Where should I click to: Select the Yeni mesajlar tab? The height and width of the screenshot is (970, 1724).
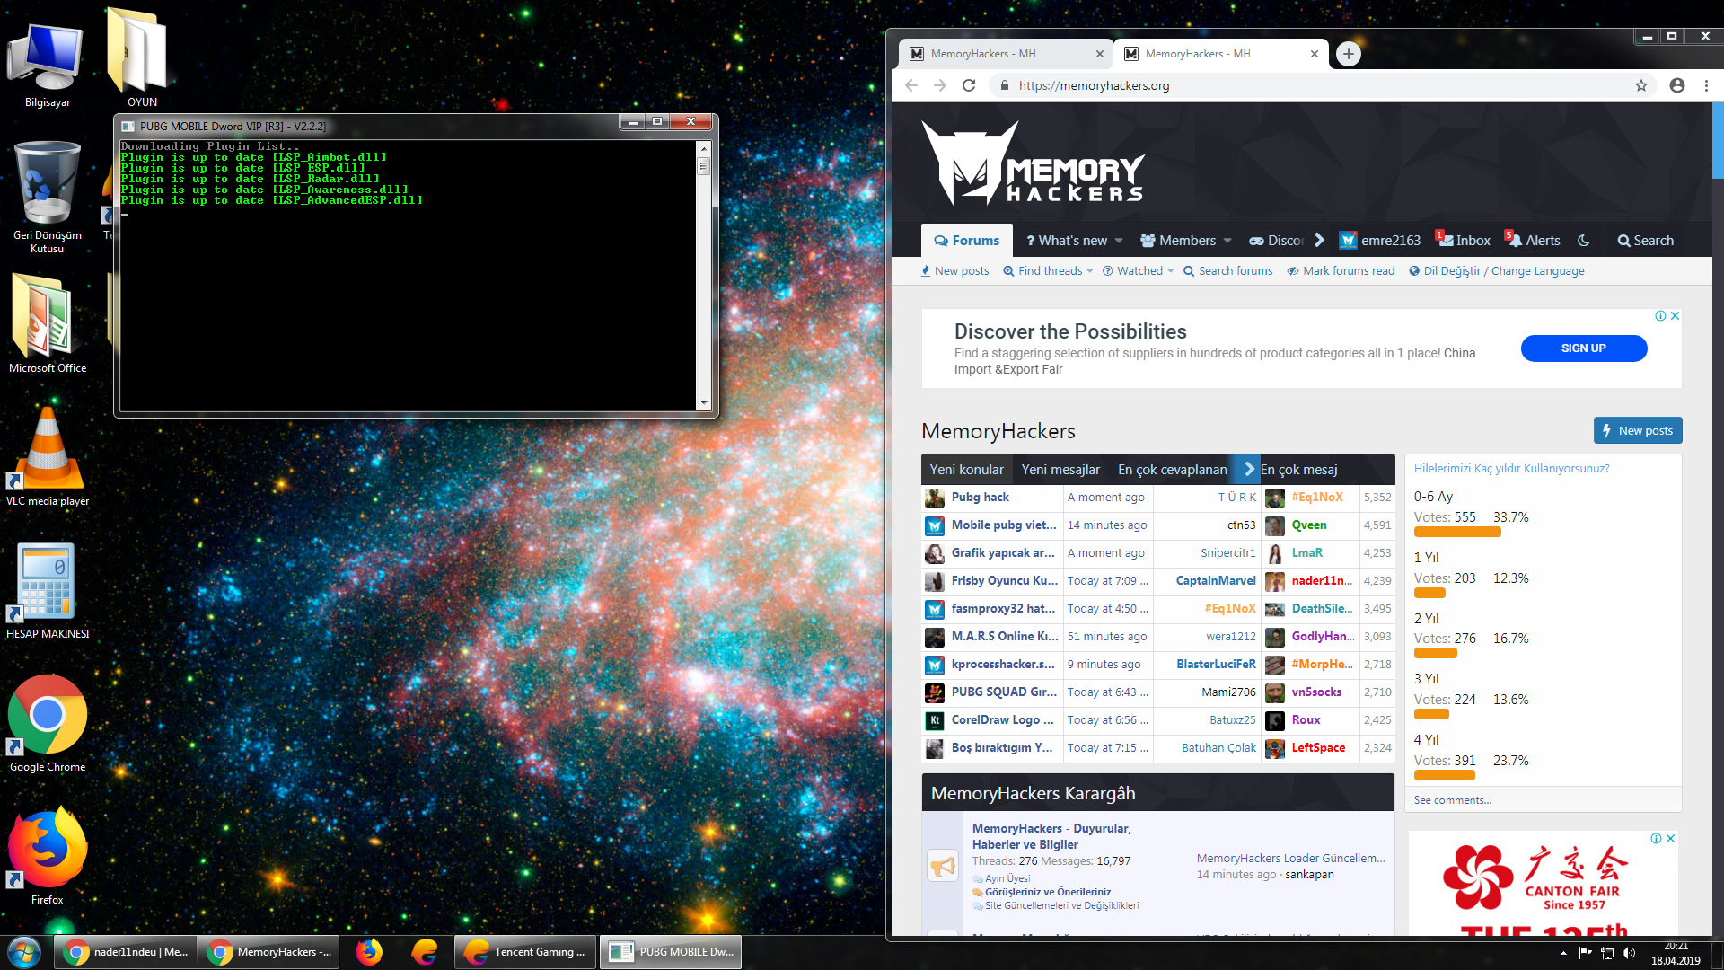1060,470
